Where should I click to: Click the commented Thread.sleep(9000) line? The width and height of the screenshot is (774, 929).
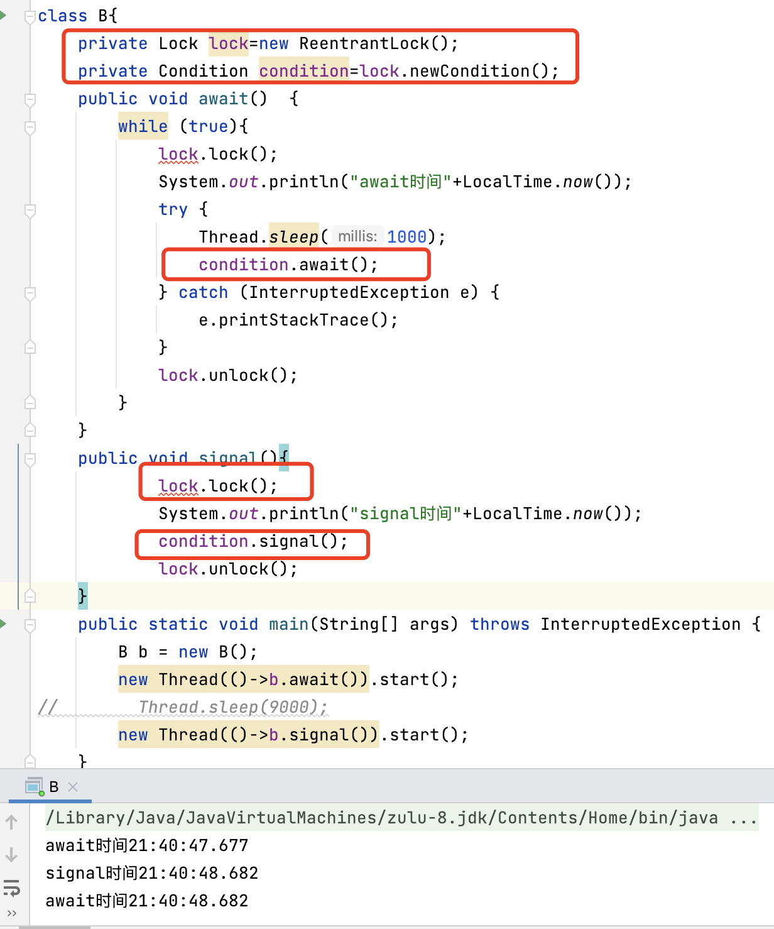[232, 707]
